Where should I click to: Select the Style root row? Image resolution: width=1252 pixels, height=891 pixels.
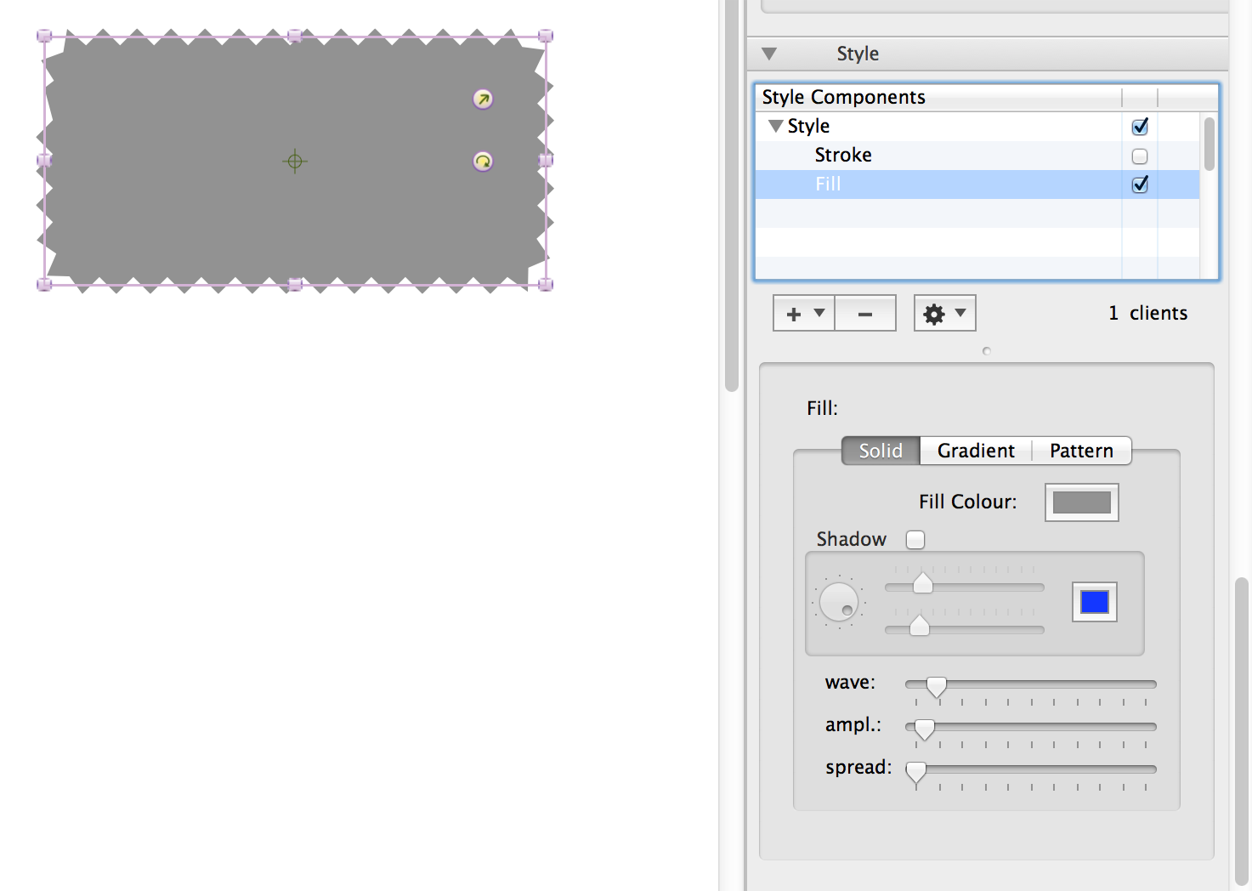click(x=977, y=127)
